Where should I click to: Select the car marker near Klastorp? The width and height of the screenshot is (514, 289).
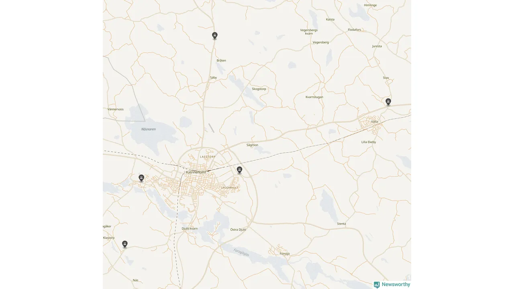[125, 244]
